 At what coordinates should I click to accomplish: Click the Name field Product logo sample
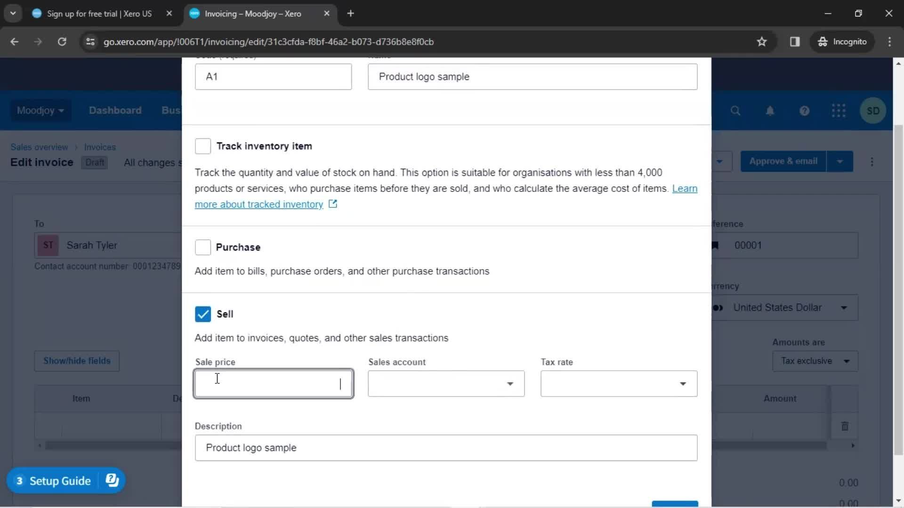point(533,77)
